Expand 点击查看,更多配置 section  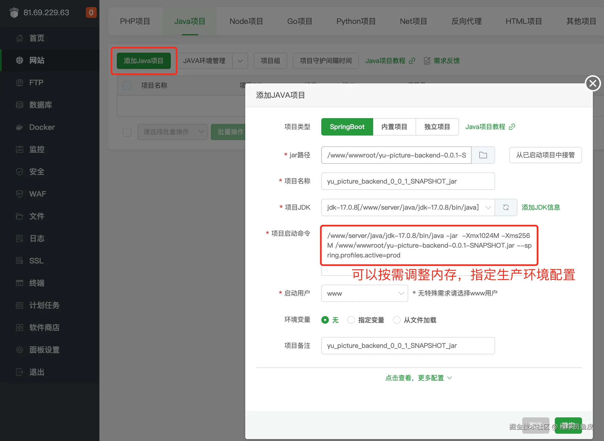click(x=419, y=378)
